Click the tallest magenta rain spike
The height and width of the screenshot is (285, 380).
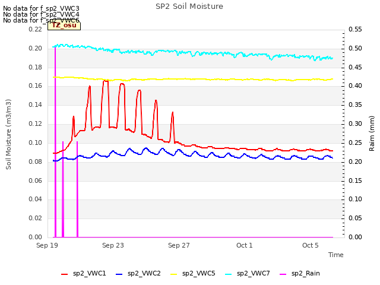(55, 142)
